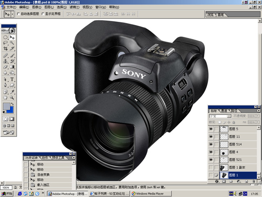This screenshot has height=197, width=262.
Task: Hide 图层 4 using eye icon
Action: pyautogui.click(x=211, y=152)
